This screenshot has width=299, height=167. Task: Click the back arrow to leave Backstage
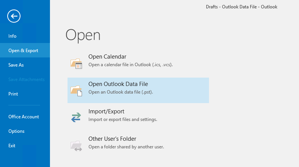pyautogui.click(x=14, y=16)
